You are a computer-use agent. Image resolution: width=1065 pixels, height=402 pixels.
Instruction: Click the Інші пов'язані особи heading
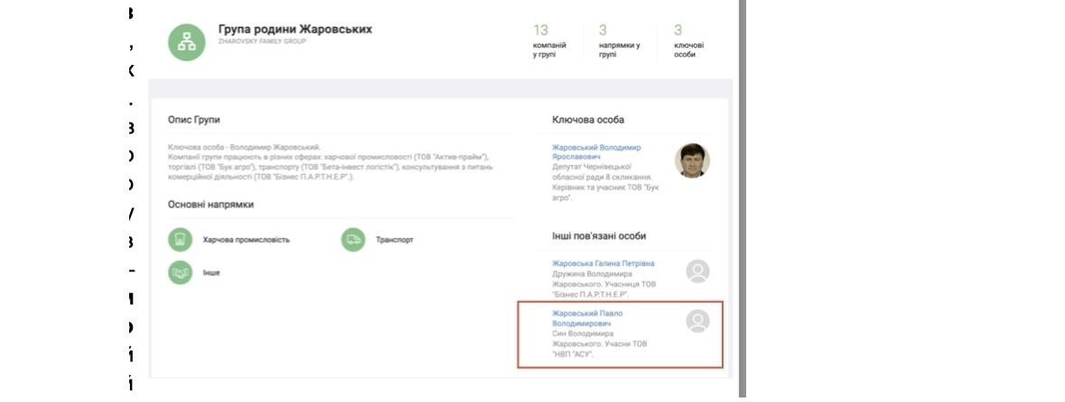pos(598,236)
